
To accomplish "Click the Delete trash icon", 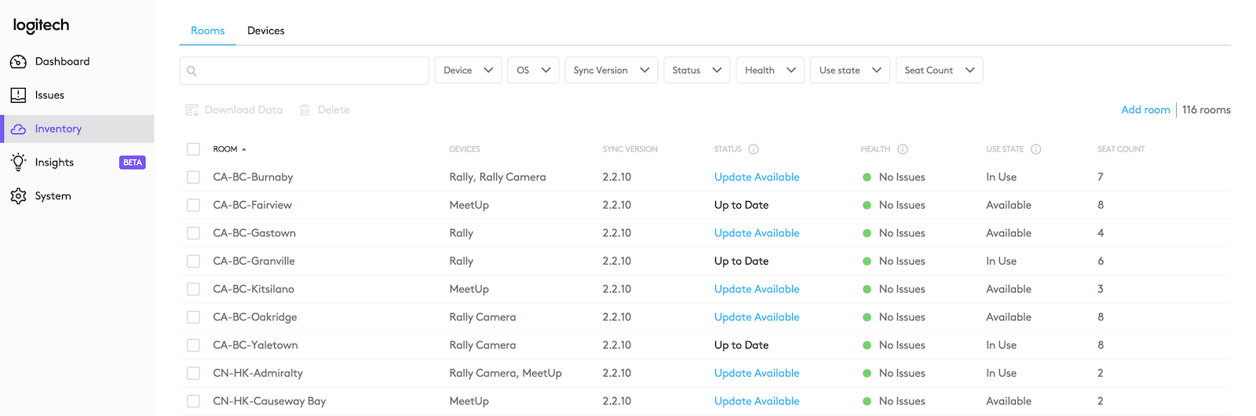I will coord(305,110).
